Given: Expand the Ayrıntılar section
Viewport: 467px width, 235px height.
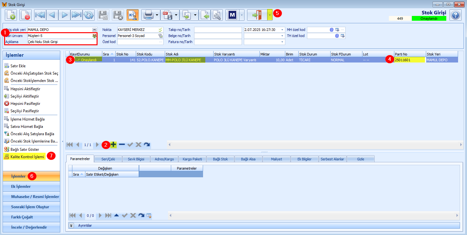Looking at the screenshot, I should pos(72,225).
